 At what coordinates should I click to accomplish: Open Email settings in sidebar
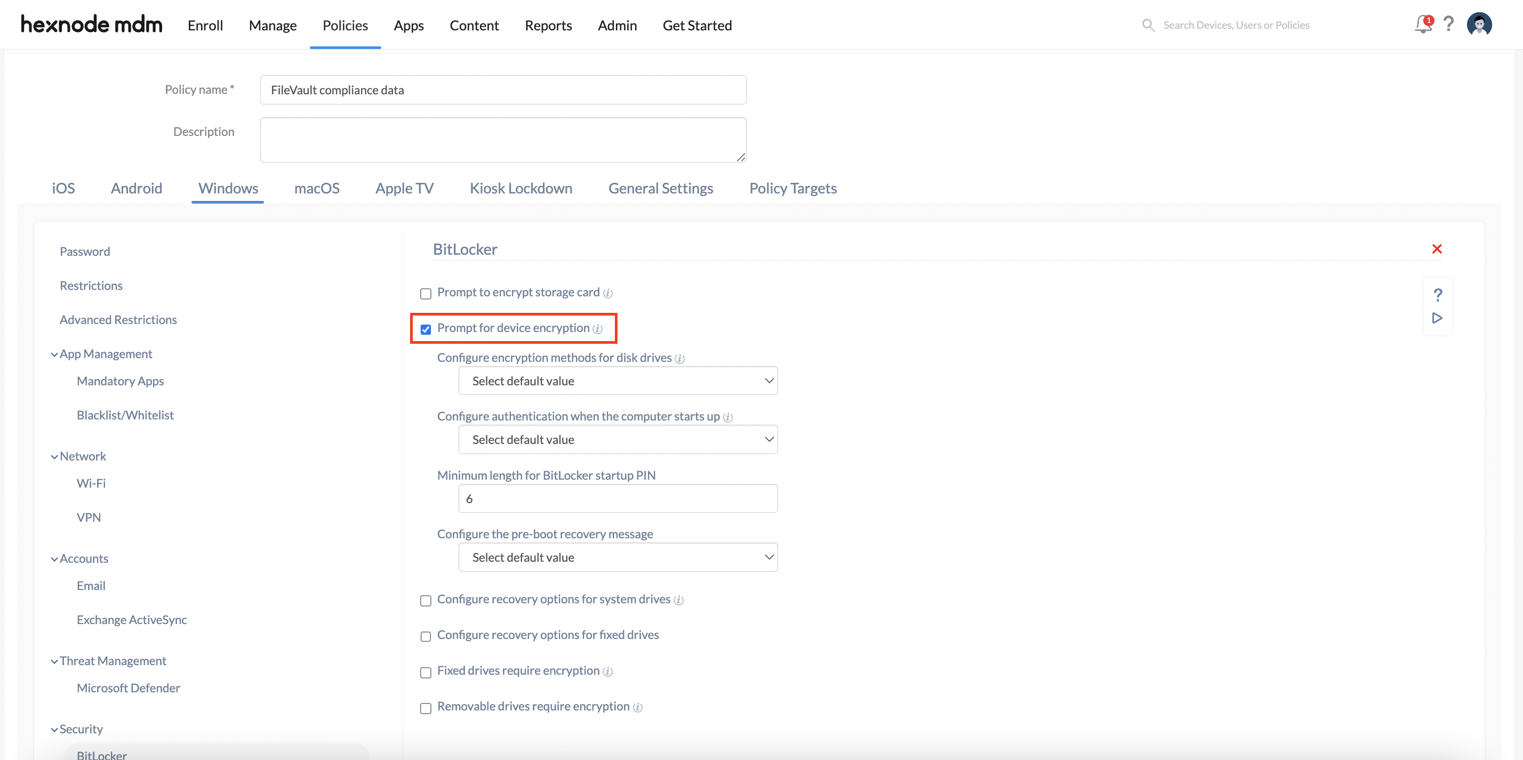coord(91,585)
